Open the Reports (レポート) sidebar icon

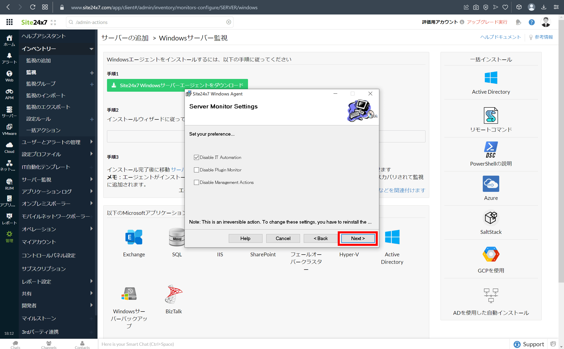click(x=9, y=219)
